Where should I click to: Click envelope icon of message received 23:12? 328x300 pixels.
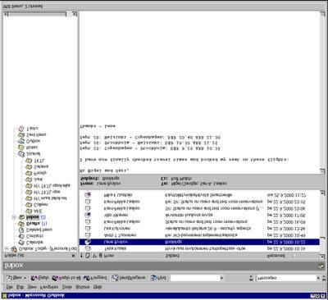pos(88,202)
